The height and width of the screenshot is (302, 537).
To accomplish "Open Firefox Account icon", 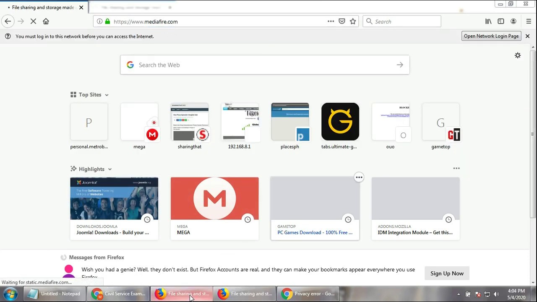I will tap(513, 21).
